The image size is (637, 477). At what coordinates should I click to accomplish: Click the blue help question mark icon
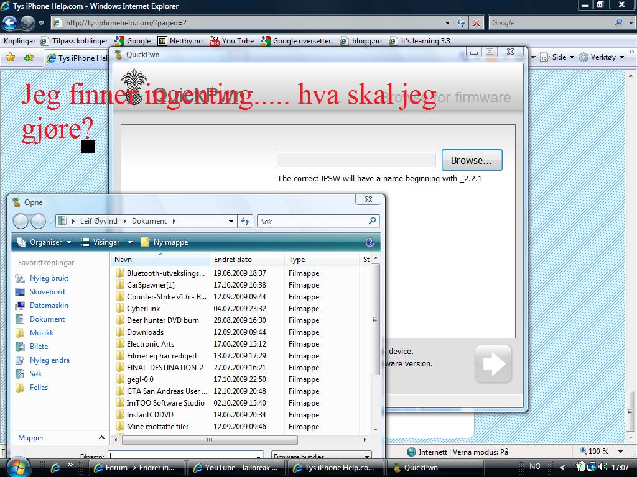[x=370, y=242]
